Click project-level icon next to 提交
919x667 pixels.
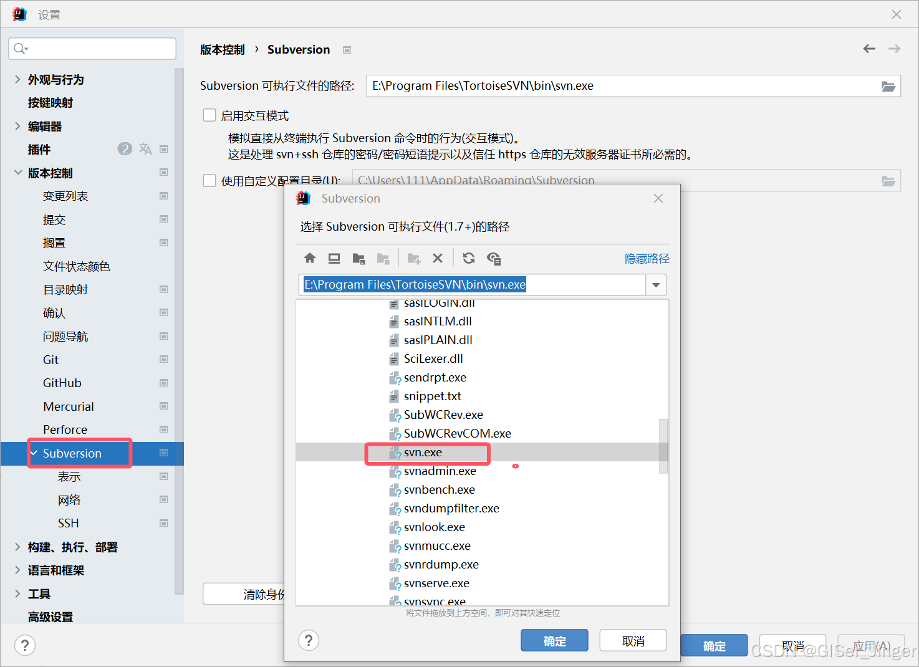coord(163,219)
